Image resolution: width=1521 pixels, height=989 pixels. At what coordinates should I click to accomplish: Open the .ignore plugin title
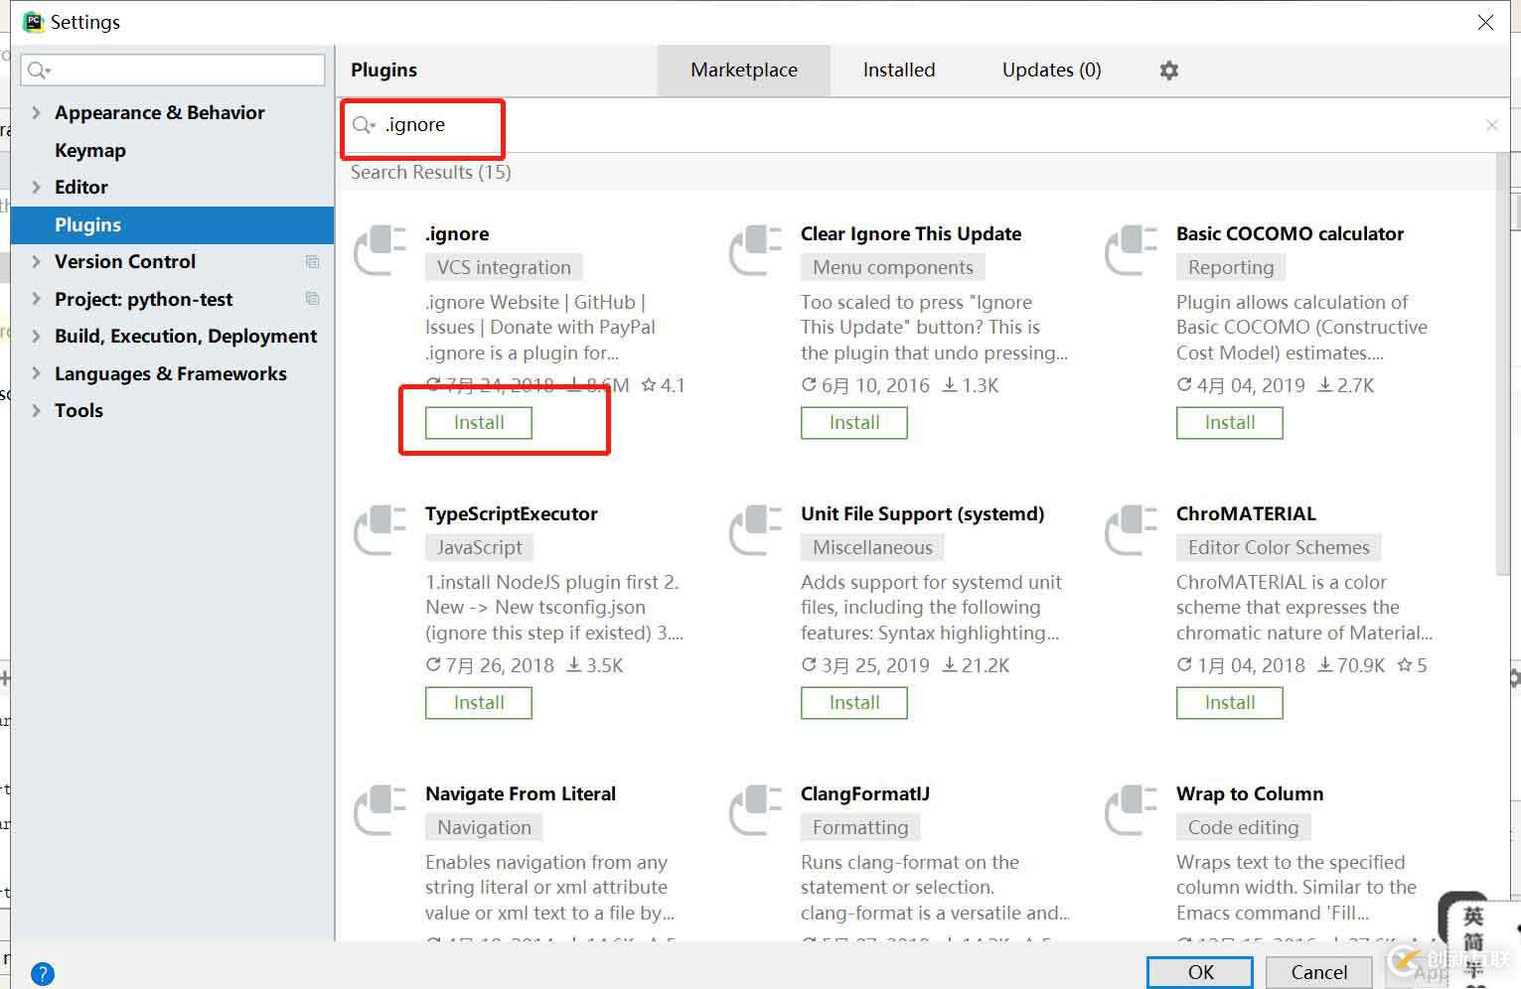[x=457, y=234]
